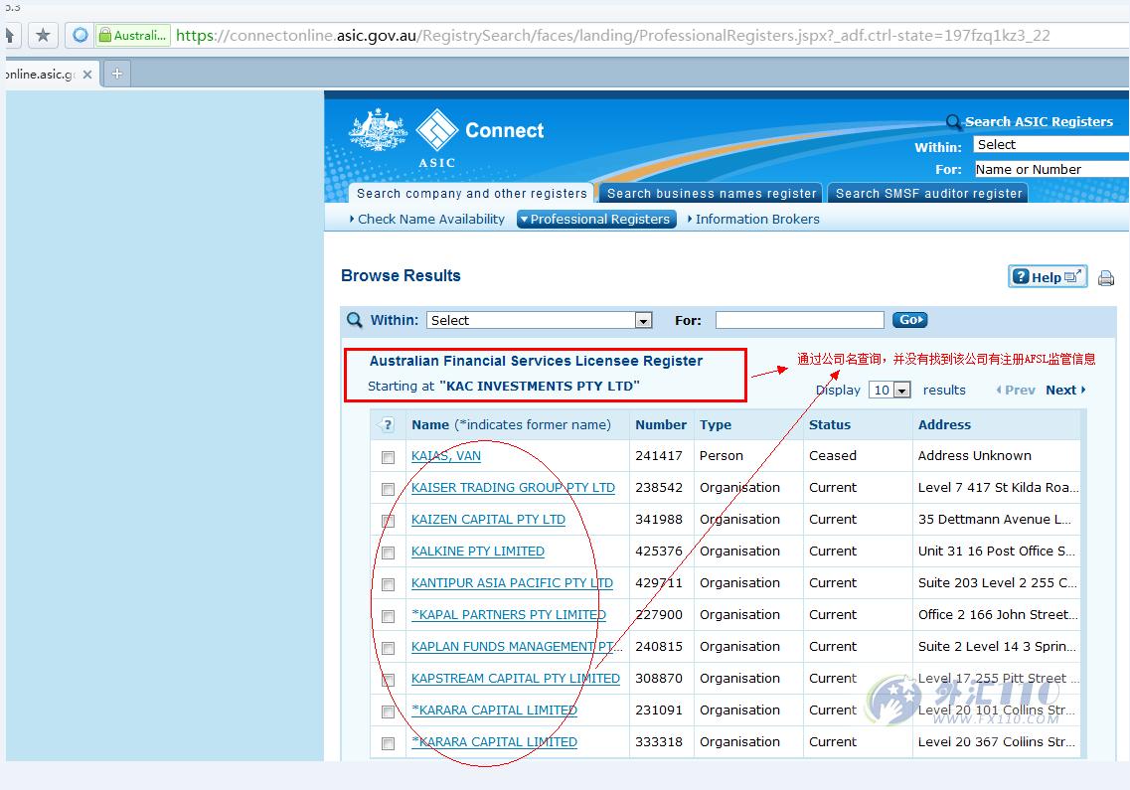
Task: Click the printer icon next to Help
Action: click(x=1106, y=277)
